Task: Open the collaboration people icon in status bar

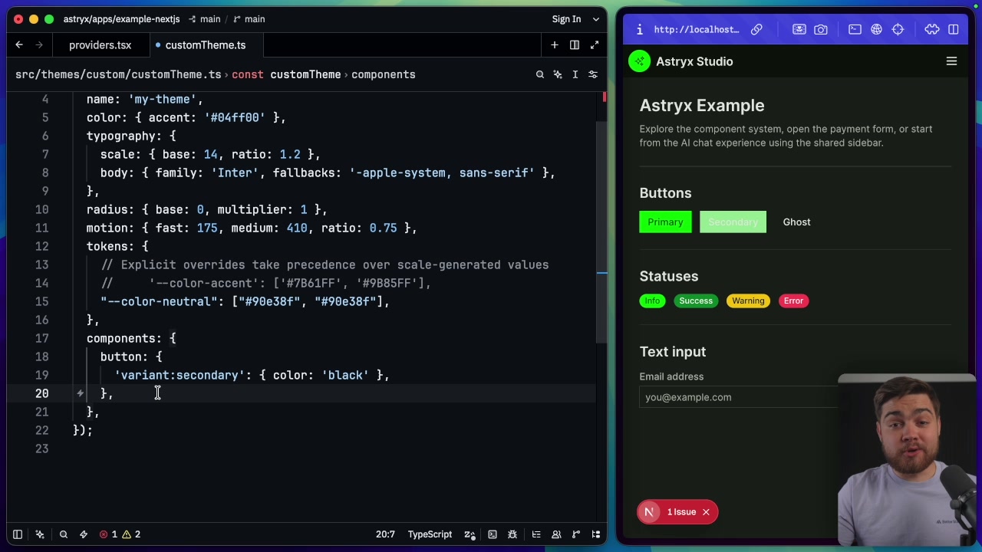Action: pyautogui.click(x=556, y=534)
